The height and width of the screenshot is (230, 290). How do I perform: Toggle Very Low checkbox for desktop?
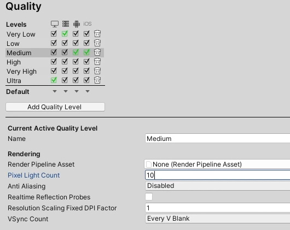click(54, 34)
